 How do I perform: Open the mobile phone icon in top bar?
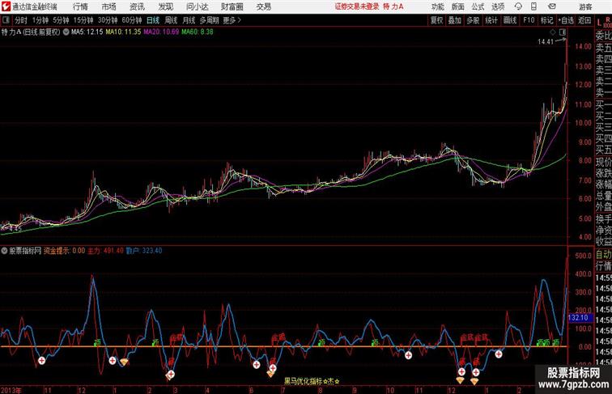point(533,6)
